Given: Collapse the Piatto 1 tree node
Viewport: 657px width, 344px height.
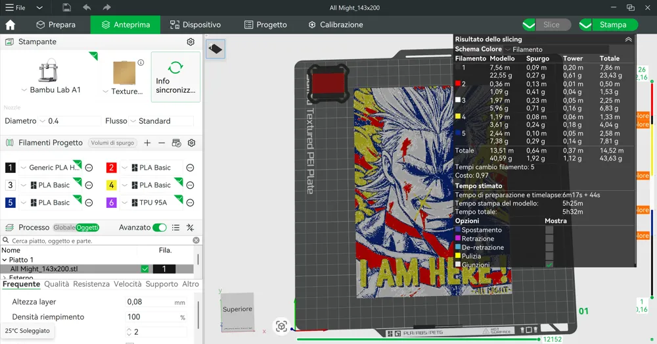Looking at the screenshot, I should 5,260.
